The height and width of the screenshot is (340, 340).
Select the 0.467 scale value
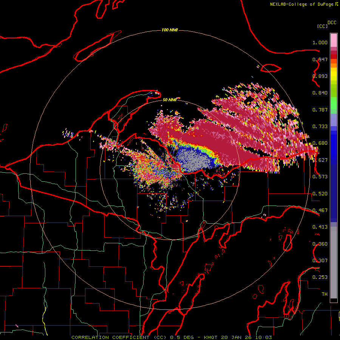click(320, 210)
